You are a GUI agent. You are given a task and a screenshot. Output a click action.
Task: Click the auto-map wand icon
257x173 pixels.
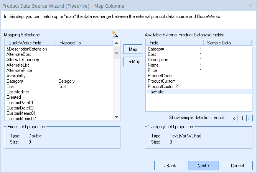(115, 34)
